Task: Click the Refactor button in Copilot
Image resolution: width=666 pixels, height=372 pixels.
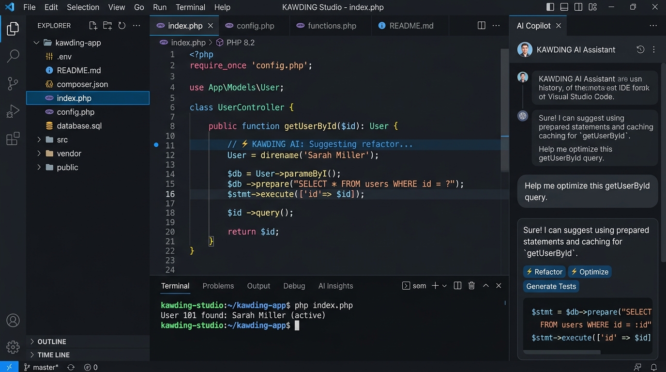Action: point(545,272)
